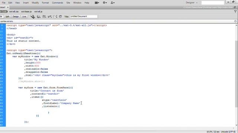This screenshot has width=238, height=133.
Task: Click the ,width:300 line
Action: pos(32,66)
